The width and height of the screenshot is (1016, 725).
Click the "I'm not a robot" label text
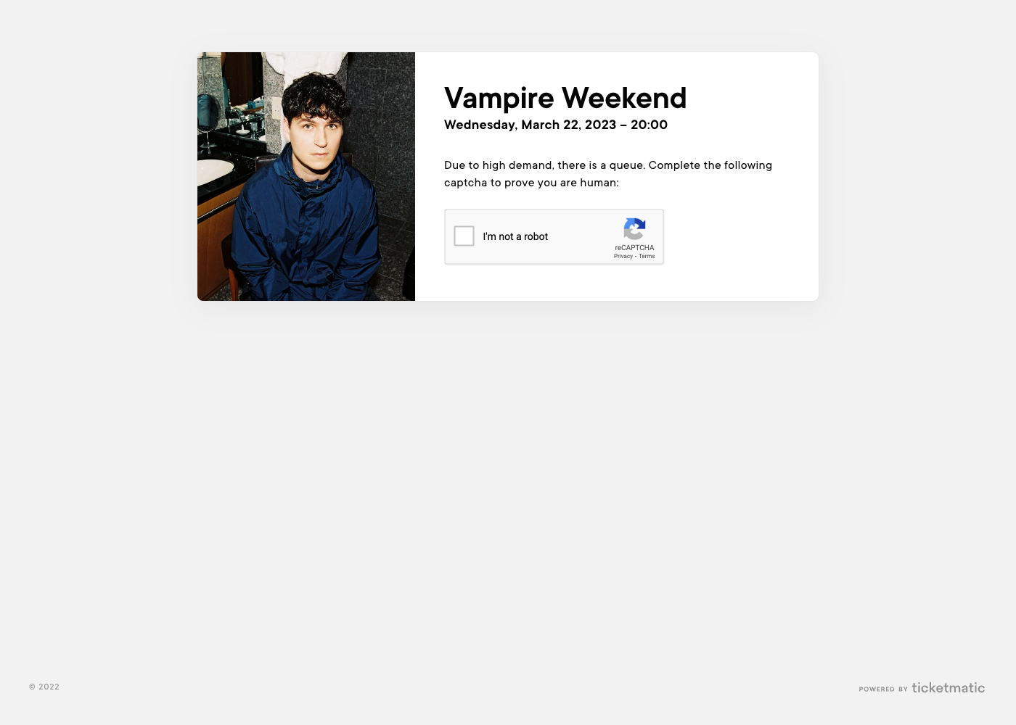(x=515, y=236)
